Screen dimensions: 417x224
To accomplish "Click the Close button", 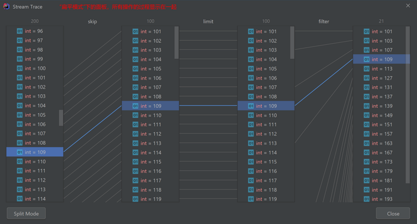I will [x=393, y=214].
